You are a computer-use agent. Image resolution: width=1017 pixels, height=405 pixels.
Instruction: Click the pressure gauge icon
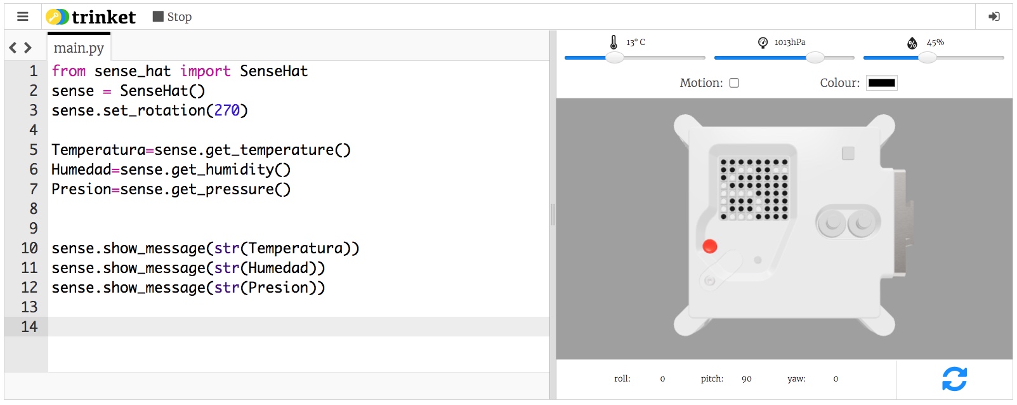763,43
